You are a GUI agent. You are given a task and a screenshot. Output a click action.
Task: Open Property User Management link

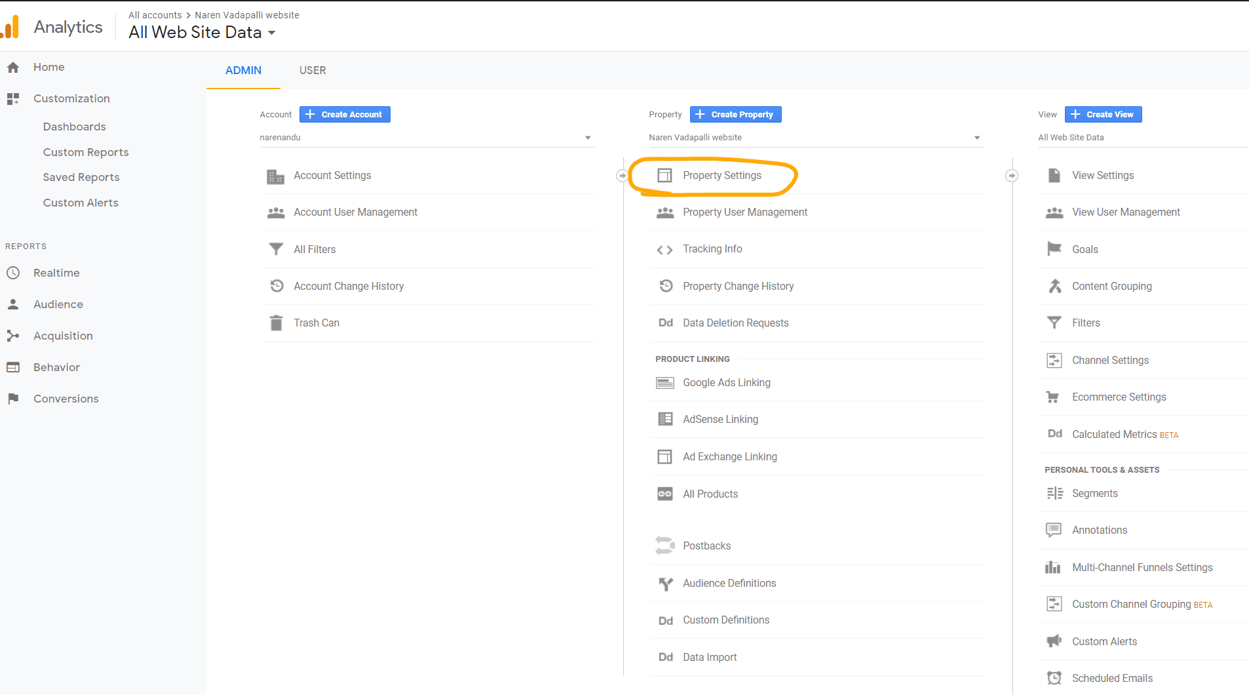[x=745, y=212]
